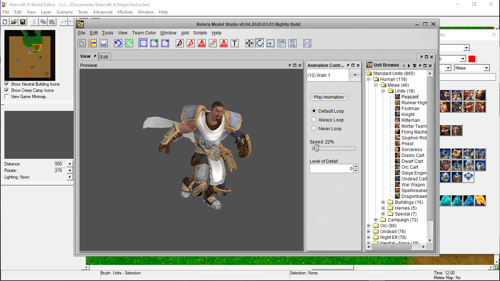The width and height of the screenshot is (500, 281).
Task: Click the Play Animation button
Action: click(329, 97)
